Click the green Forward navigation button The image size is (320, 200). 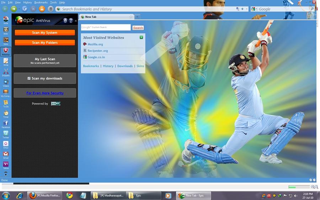(14, 9)
